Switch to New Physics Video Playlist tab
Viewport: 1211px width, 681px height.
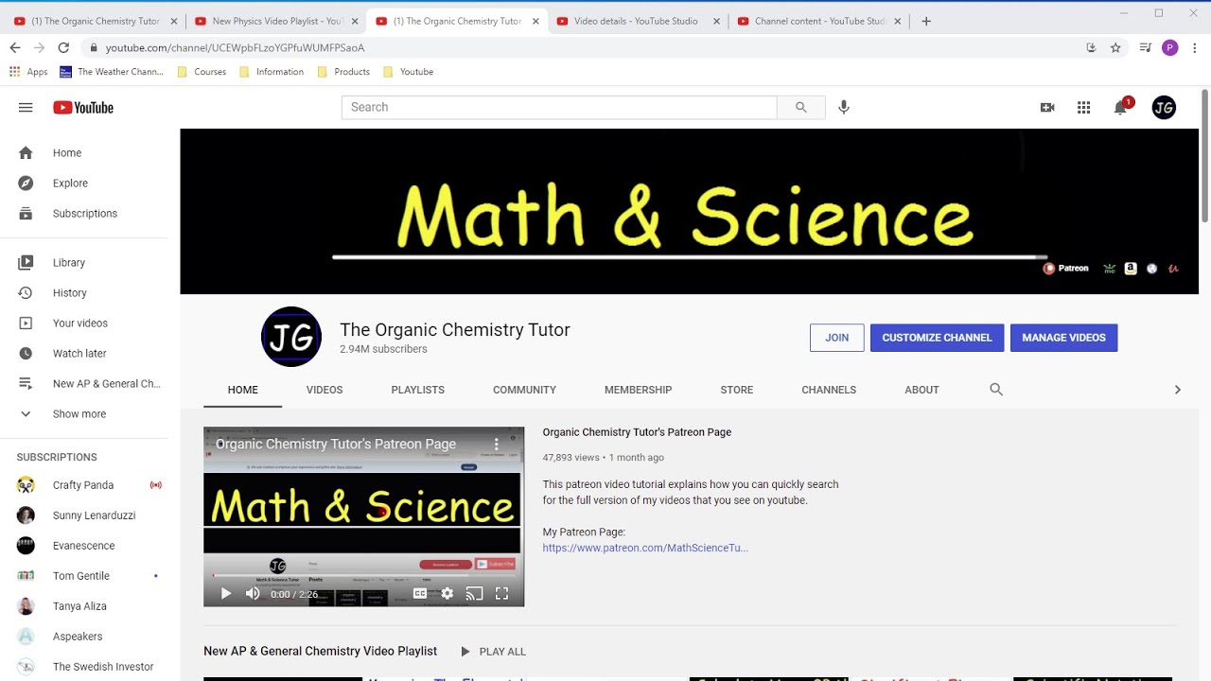[x=276, y=21]
